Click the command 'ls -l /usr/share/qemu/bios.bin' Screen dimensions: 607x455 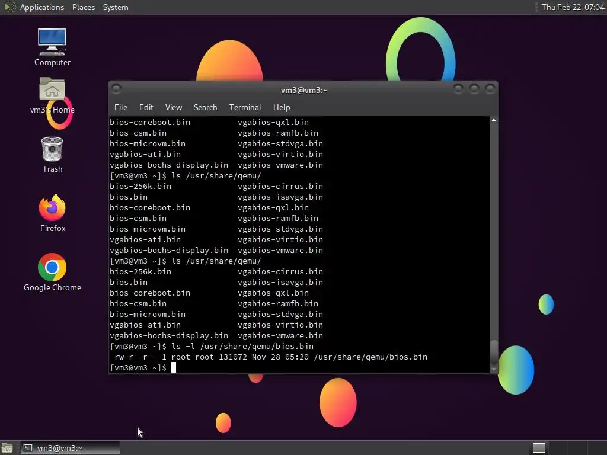242,346
